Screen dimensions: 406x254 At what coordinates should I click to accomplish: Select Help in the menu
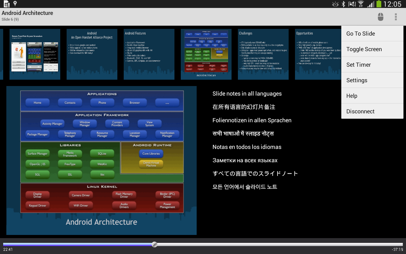coord(372,96)
